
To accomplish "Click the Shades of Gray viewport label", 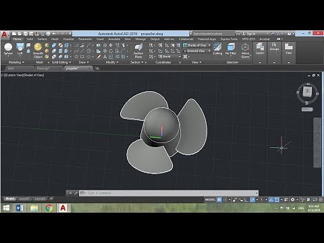I will click(34, 75).
